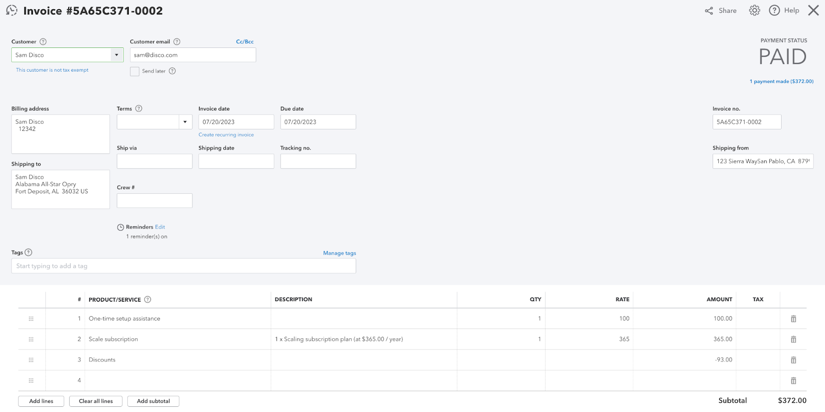Delete the One-time setup assistance line
This screenshot has width=825, height=412.
794,319
